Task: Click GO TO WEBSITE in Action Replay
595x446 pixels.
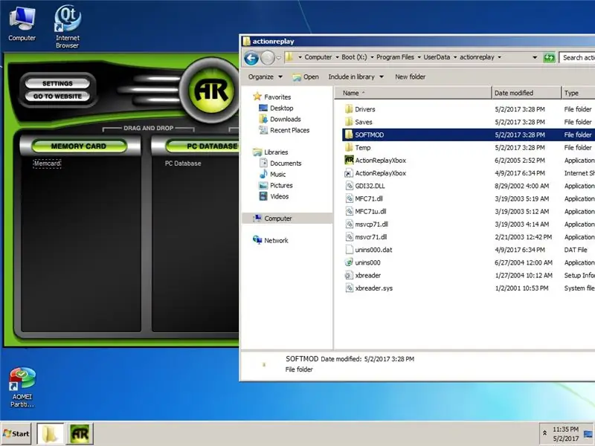Action: click(x=57, y=97)
